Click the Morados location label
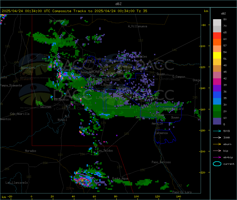Viewport: 237px width, 200px height. click(x=31, y=151)
